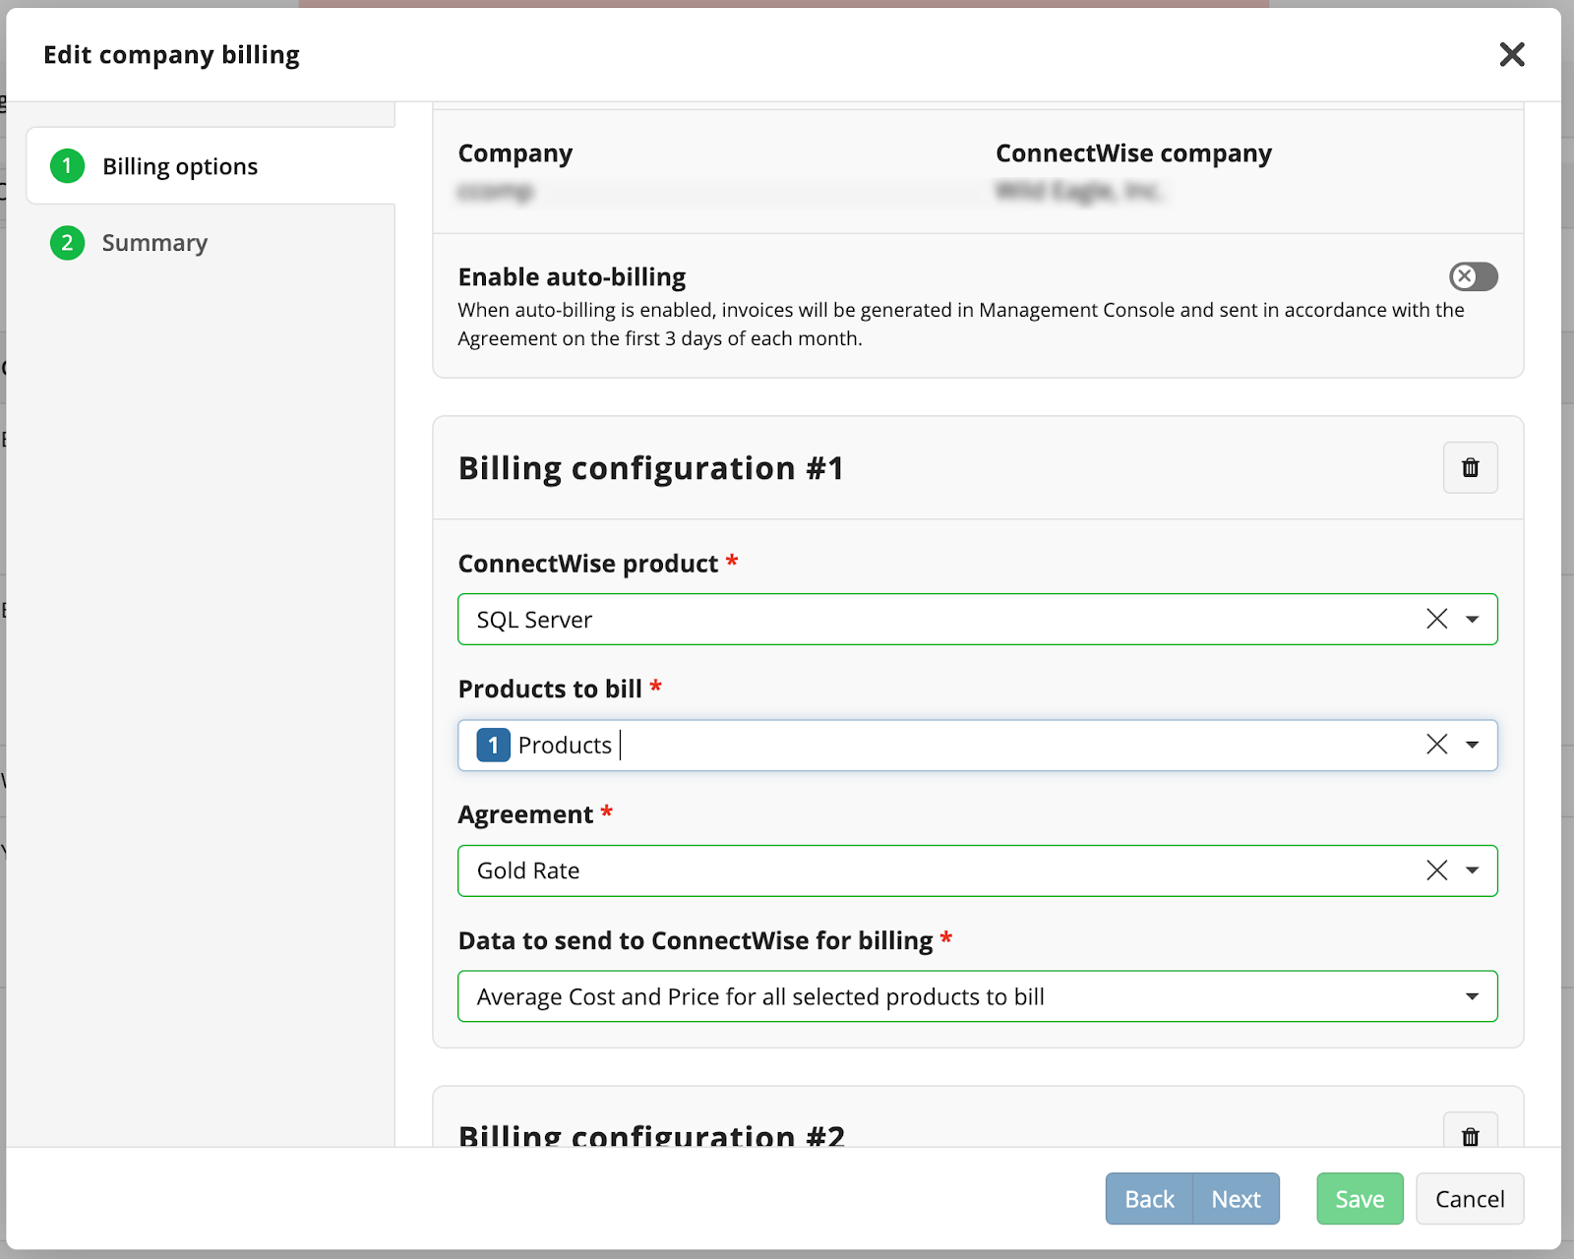The height and width of the screenshot is (1259, 1574).
Task: Click the SQL Server product field
Action: tap(977, 620)
